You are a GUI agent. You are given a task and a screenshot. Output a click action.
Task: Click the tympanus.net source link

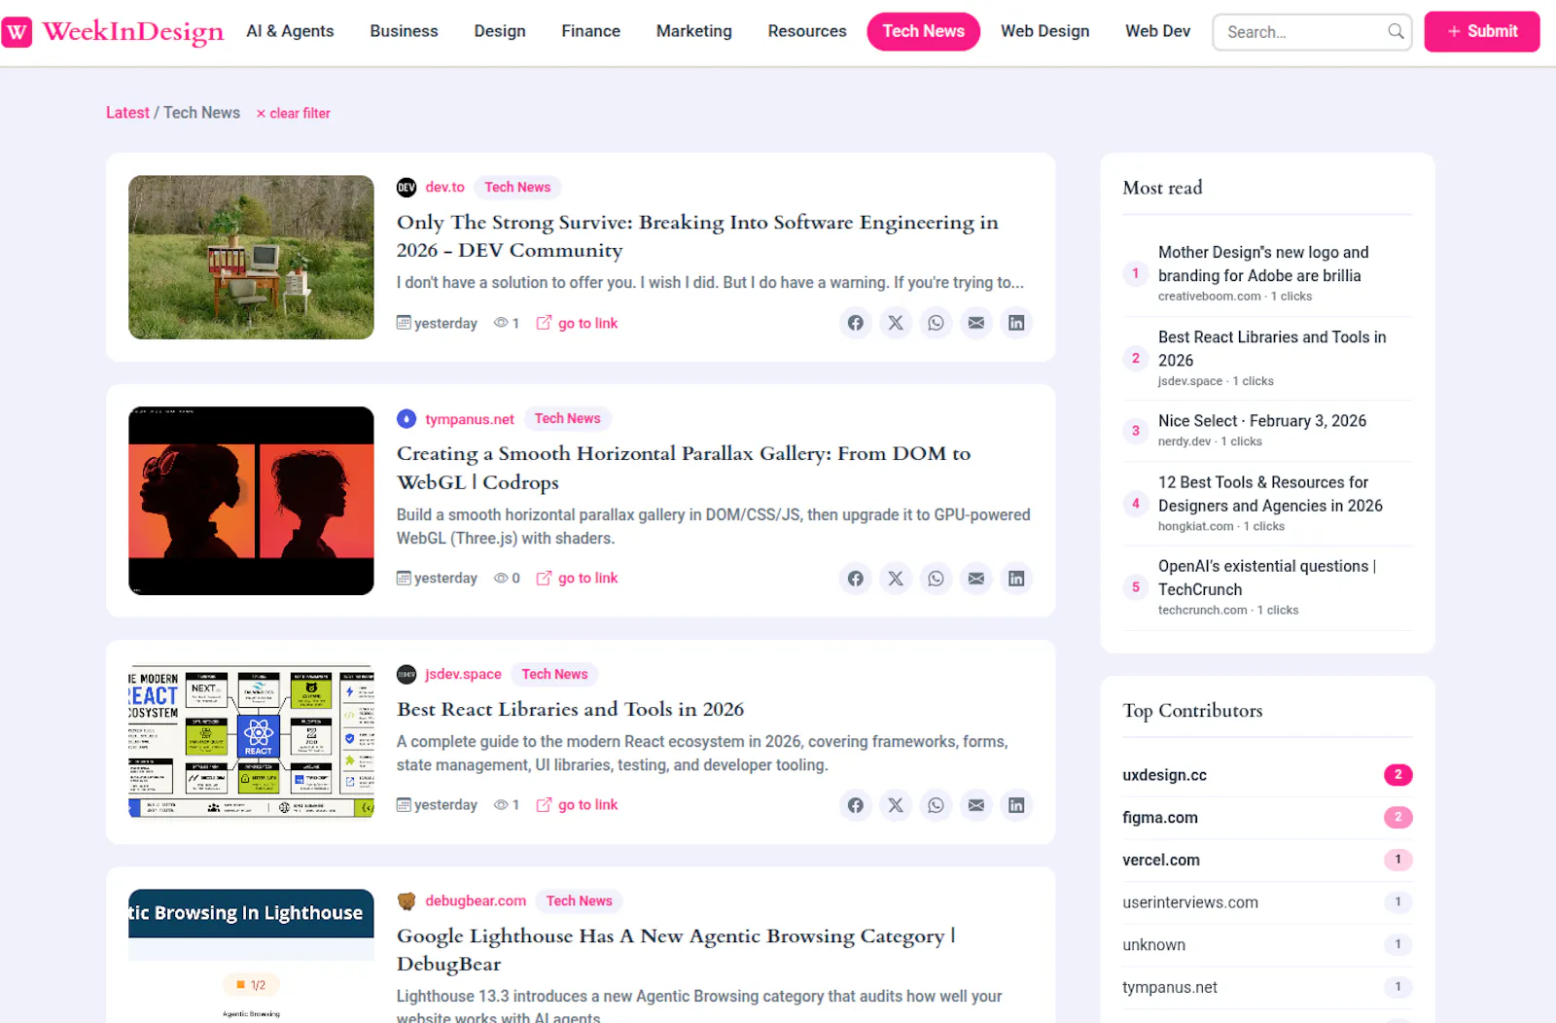coord(470,419)
